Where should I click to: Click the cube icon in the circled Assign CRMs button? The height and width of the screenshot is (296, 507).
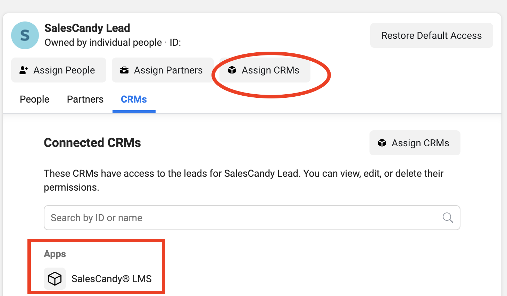pos(232,70)
